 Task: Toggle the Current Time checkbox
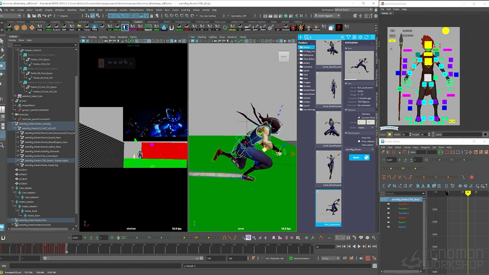[359, 118]
